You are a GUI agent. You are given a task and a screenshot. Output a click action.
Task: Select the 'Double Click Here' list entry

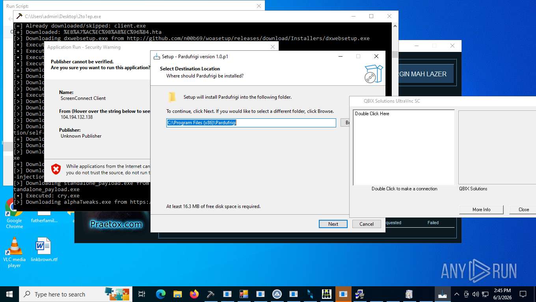pos(372,114)
